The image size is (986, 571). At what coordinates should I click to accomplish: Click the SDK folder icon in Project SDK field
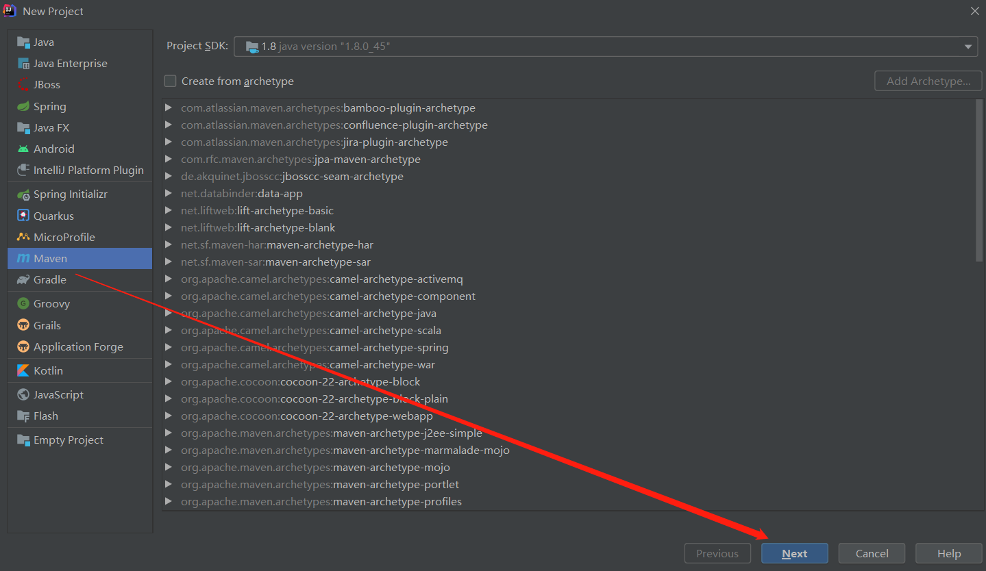tap(252, 47)
